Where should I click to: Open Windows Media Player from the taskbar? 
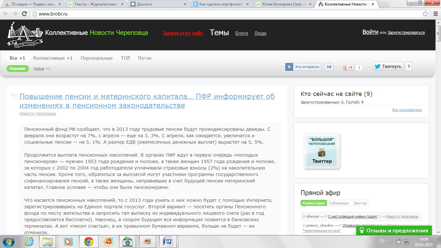coord(68,242)
